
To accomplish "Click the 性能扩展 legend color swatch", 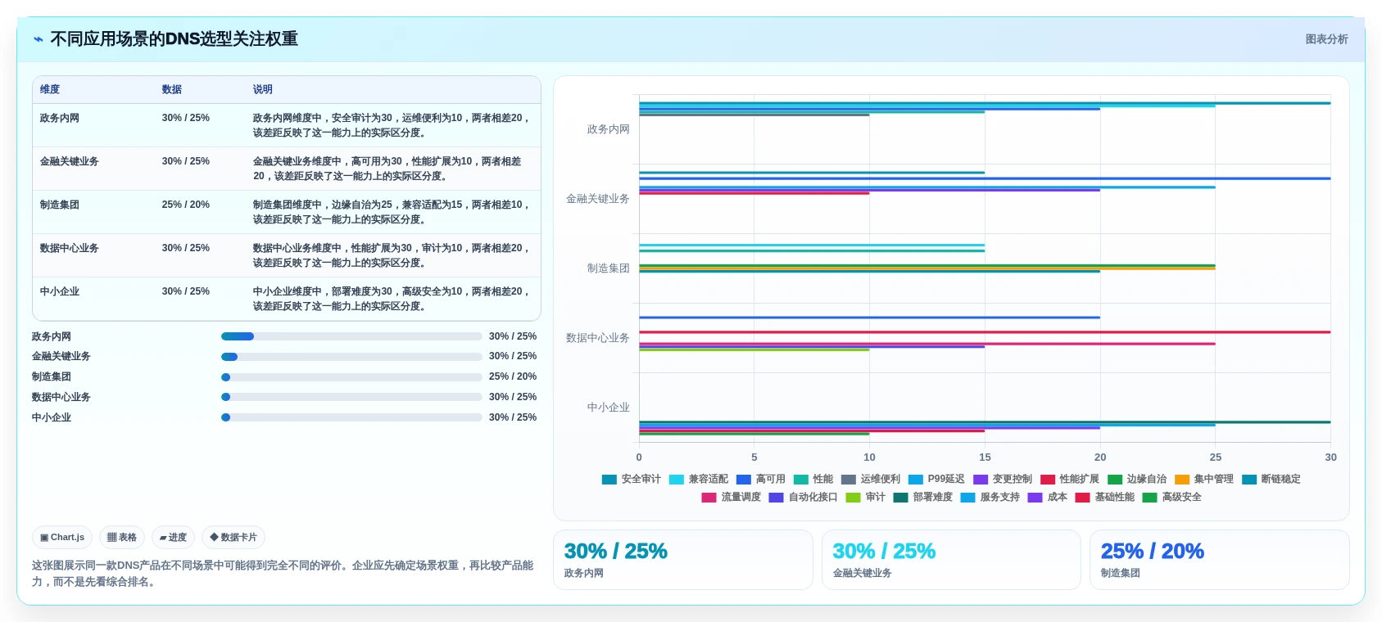I will coord(1047,480).
